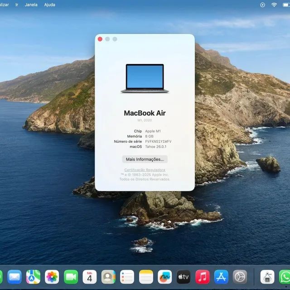290x290 pixels.
Task: Open the Ajuda menu
Action: (49, 5)
